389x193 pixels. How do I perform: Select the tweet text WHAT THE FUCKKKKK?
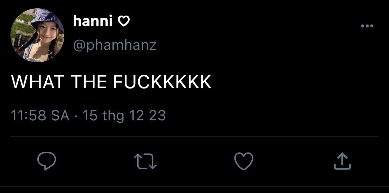click(111, 82)
